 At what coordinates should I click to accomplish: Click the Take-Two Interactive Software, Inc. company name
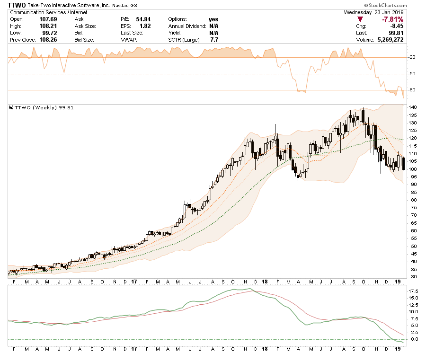[69, 5]
